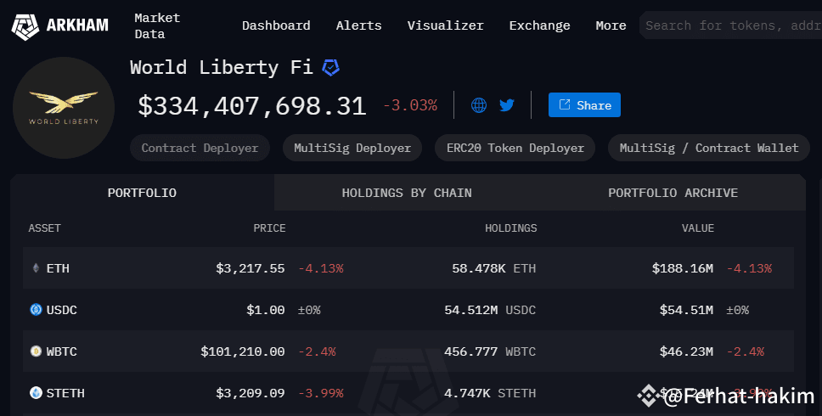The image size is (822, 416).
Task: Open the World Liberty website globe icon
Action: [x=479, y=105]
